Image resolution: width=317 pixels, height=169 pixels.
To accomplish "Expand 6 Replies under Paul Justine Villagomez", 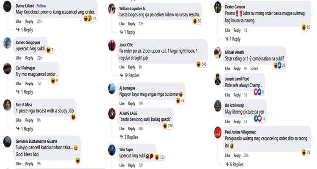I will (x=235, y=164).
